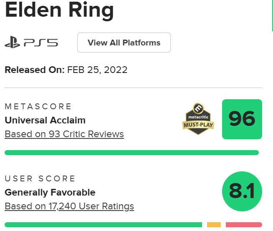273x231 pixels.
Task: Click the FEB 25, 2022 release date
Action: click(x=97, y=70)
